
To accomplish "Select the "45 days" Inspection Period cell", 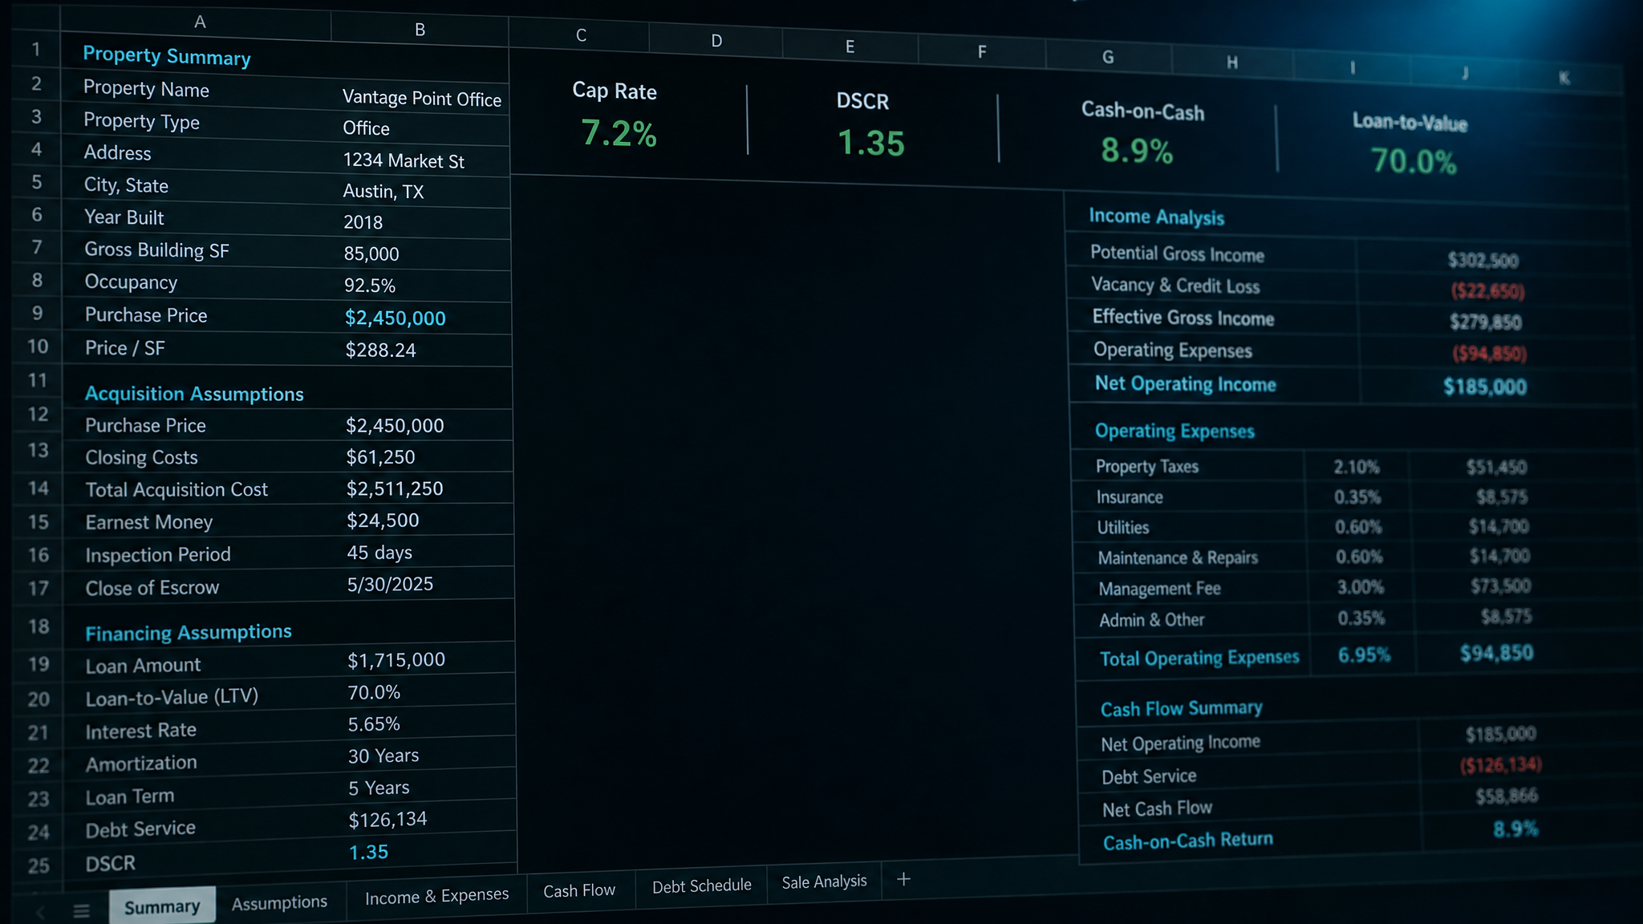I will pyautogui.click(x=379, y=553).
